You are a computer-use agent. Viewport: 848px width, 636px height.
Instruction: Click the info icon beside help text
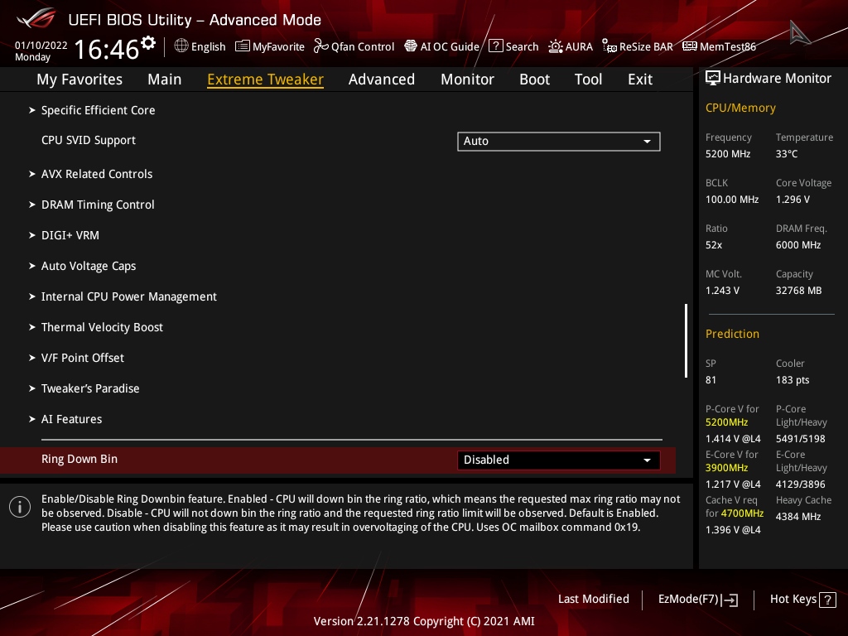click(x=20, y=507)
